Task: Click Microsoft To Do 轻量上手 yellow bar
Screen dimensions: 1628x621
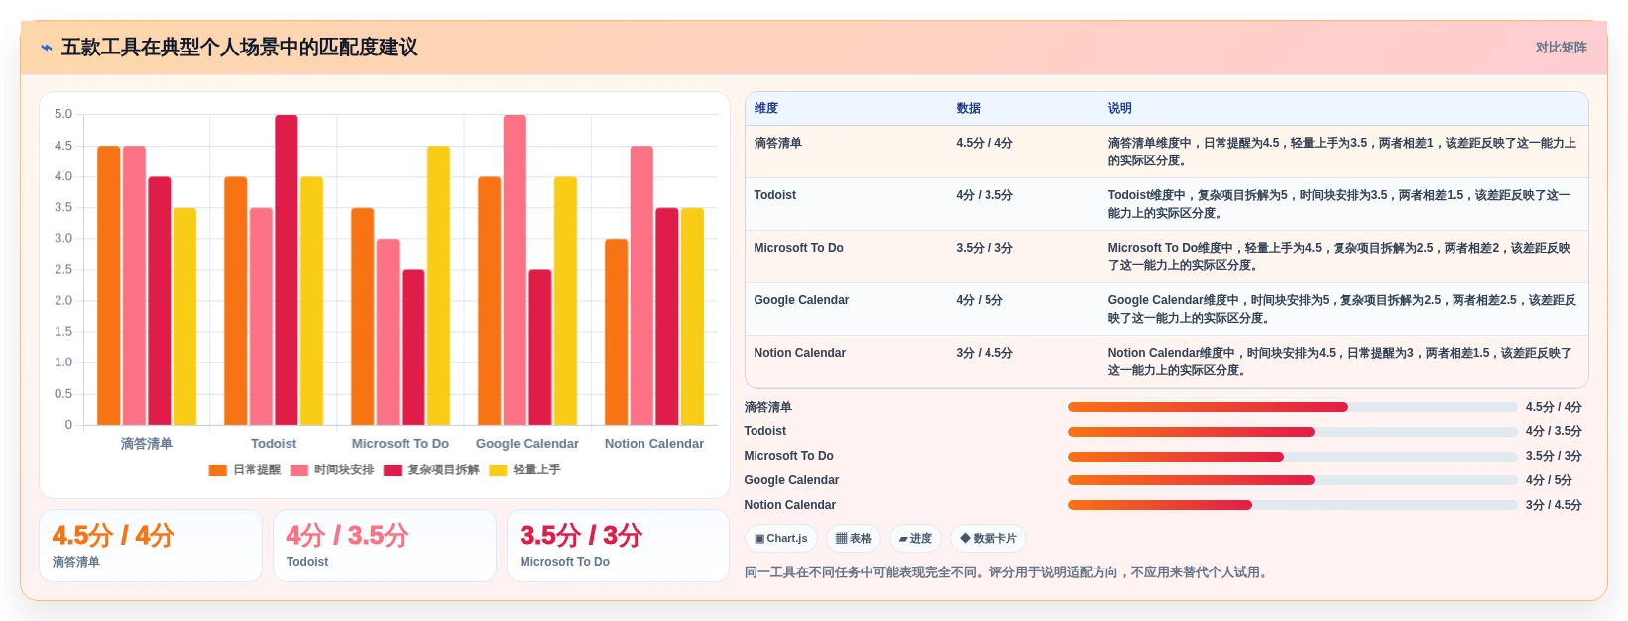Action: click(438, 285)
